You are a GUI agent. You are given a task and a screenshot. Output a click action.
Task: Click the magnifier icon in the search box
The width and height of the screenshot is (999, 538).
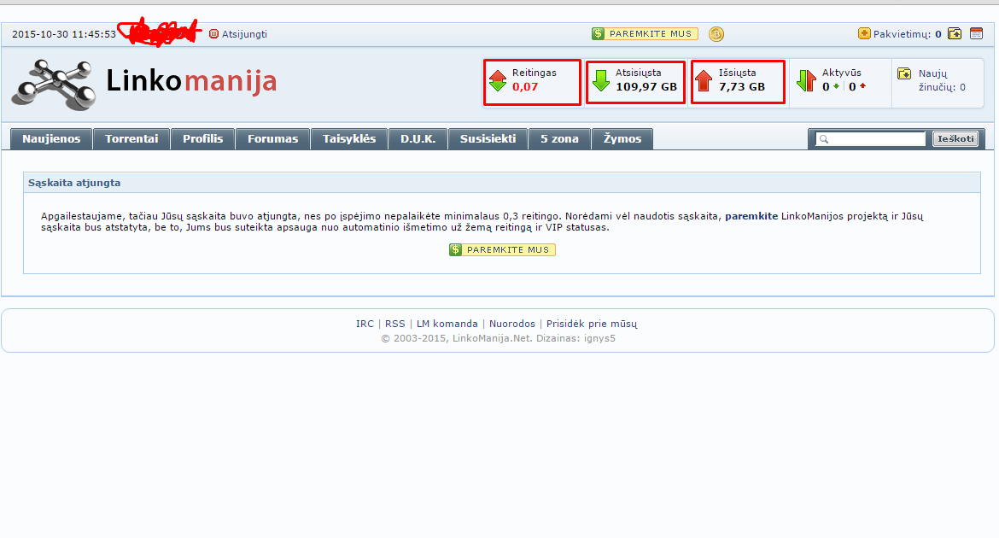click(824, 139)
